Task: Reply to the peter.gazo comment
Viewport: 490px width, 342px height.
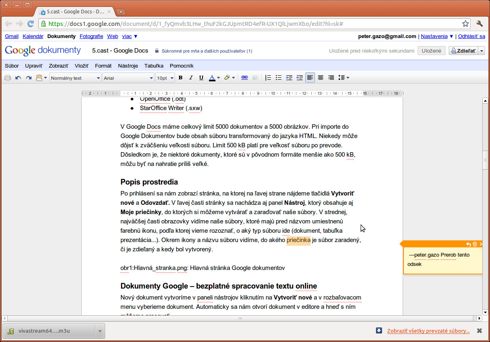Action: click(468, 244)
